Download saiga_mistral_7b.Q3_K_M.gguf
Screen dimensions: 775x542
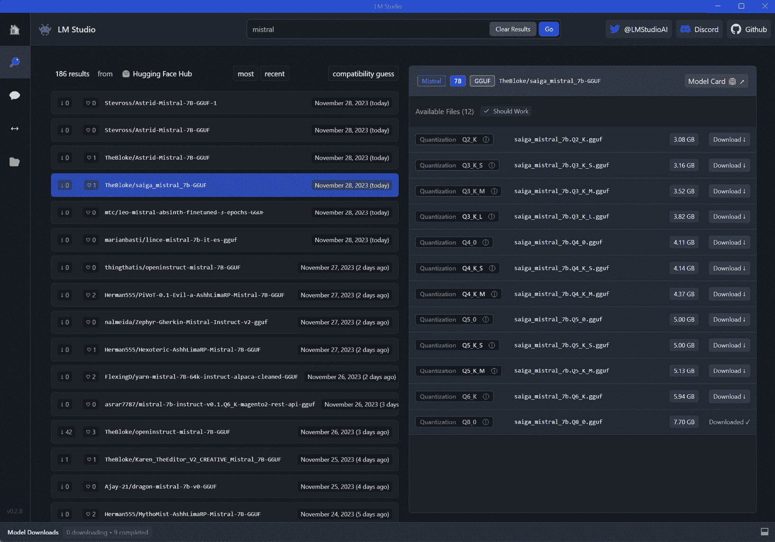(729, 191)
